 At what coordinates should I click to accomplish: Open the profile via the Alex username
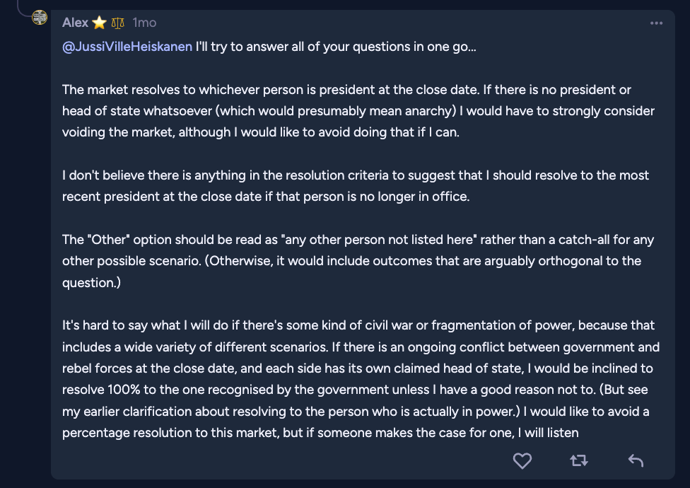(x=75, y=23)
